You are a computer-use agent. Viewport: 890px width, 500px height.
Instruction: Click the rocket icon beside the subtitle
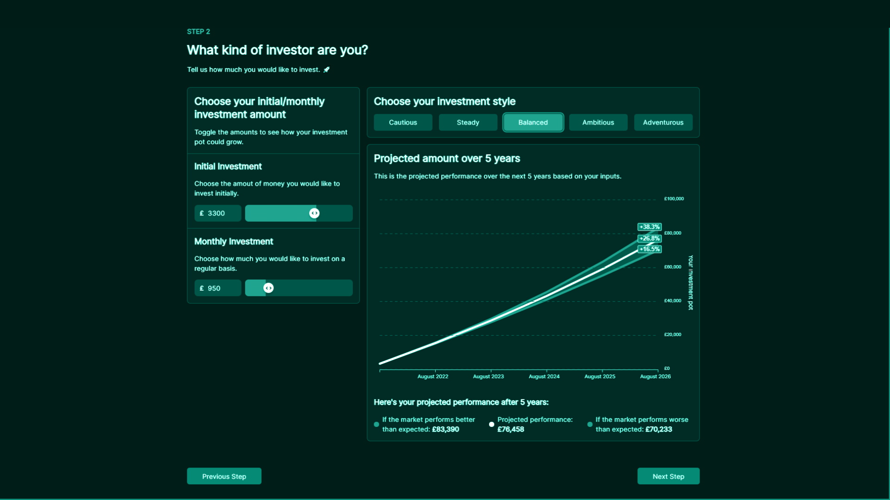coord(326,69)
